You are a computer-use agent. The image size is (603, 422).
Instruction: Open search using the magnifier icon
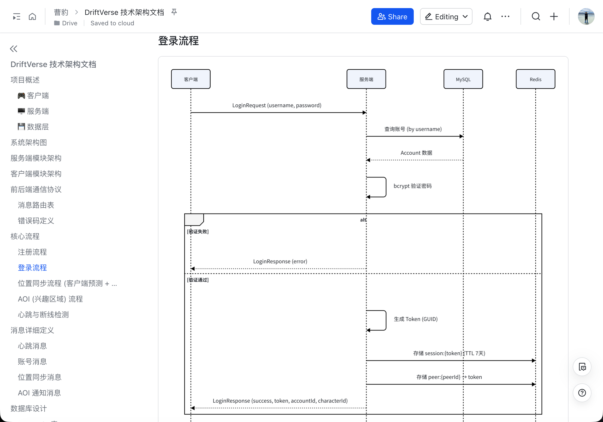pos(536,16)
